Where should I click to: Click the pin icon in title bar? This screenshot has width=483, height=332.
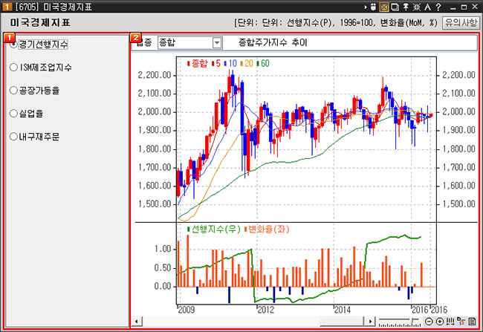[x=405, y=7]
